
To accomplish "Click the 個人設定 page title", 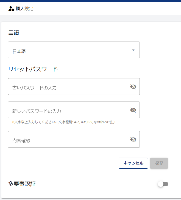I will [x=24, y=9].
